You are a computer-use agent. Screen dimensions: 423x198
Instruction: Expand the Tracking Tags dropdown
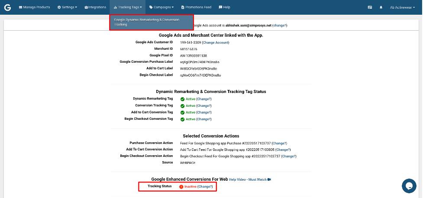128,7
